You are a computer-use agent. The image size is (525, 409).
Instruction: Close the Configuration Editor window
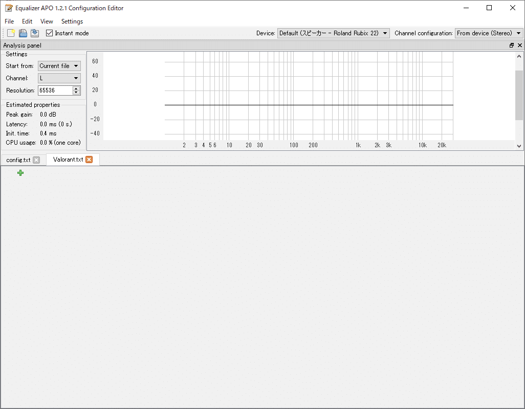pos(513,8)
